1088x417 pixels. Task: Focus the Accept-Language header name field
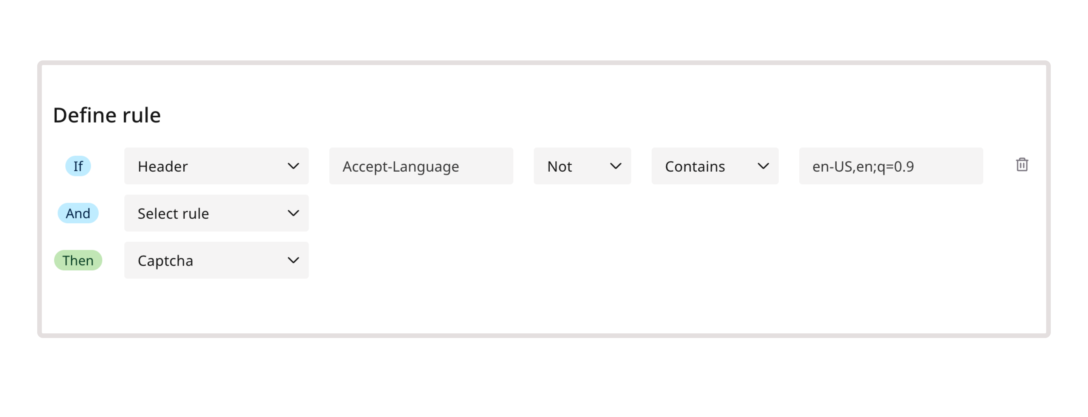(421, 166)
